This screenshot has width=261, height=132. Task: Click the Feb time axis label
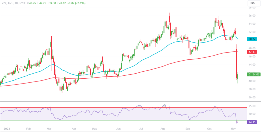(29, 129)
